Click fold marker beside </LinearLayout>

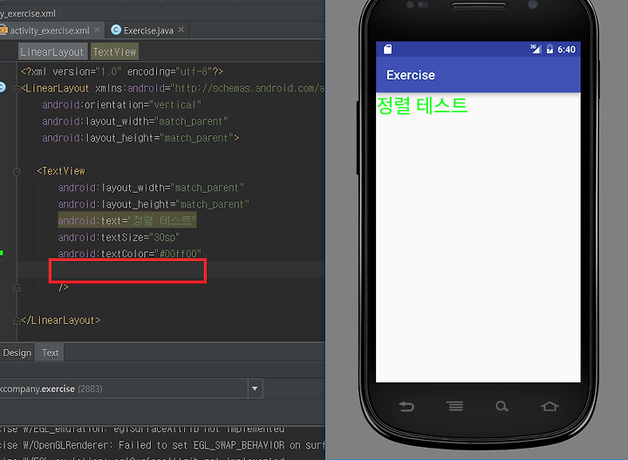[17, 320]
